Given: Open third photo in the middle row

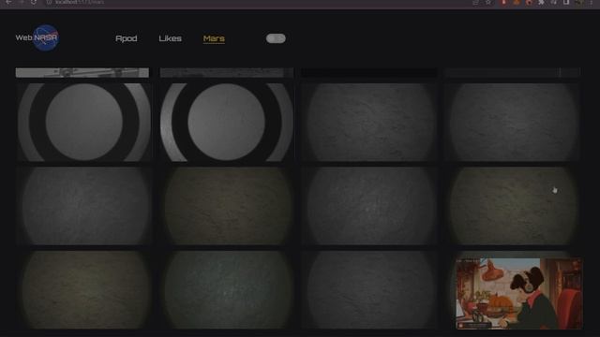Looking at the screenshot, I should pyautogui.click(x=369, y=206).
